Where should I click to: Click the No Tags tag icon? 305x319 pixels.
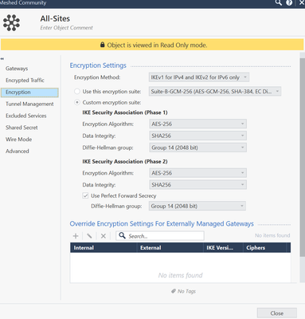click(174, 291)
